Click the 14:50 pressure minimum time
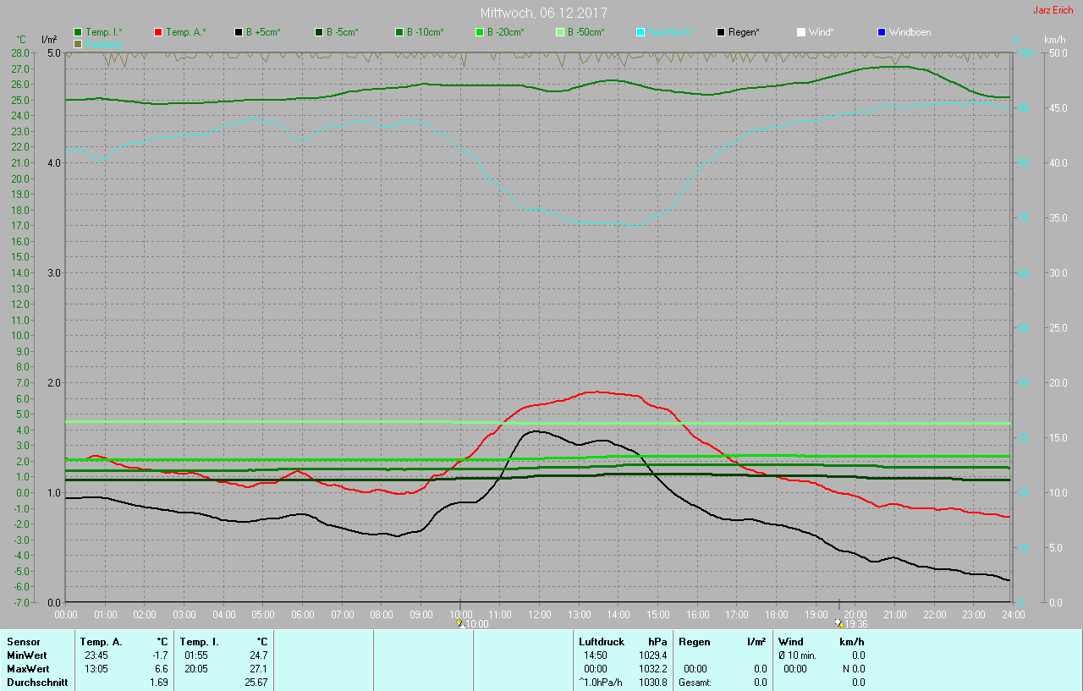The width and height of the screenshot is (1083, 691). coord(596,655)
